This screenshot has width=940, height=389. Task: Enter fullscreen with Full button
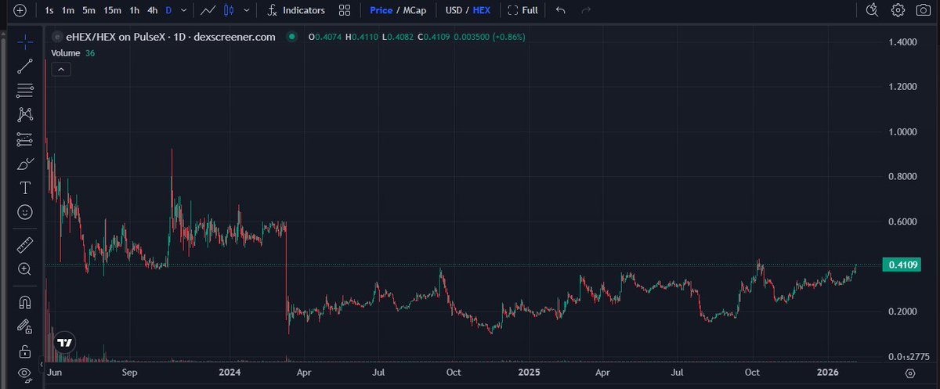pos(523,11)
